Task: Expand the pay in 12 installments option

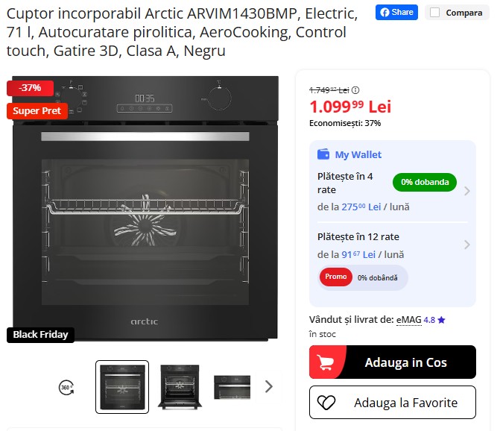Action: (x=466, y=245)
